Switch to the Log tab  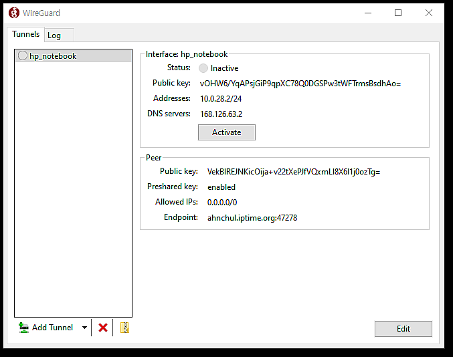click(60, 35)
